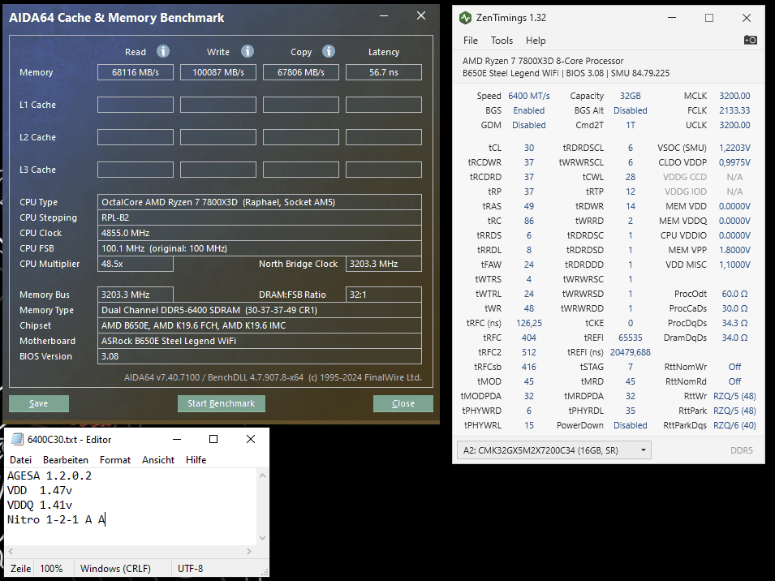Click the tCL value 30 in ZenTimings
775x581 pixels.
coord(529,148)
